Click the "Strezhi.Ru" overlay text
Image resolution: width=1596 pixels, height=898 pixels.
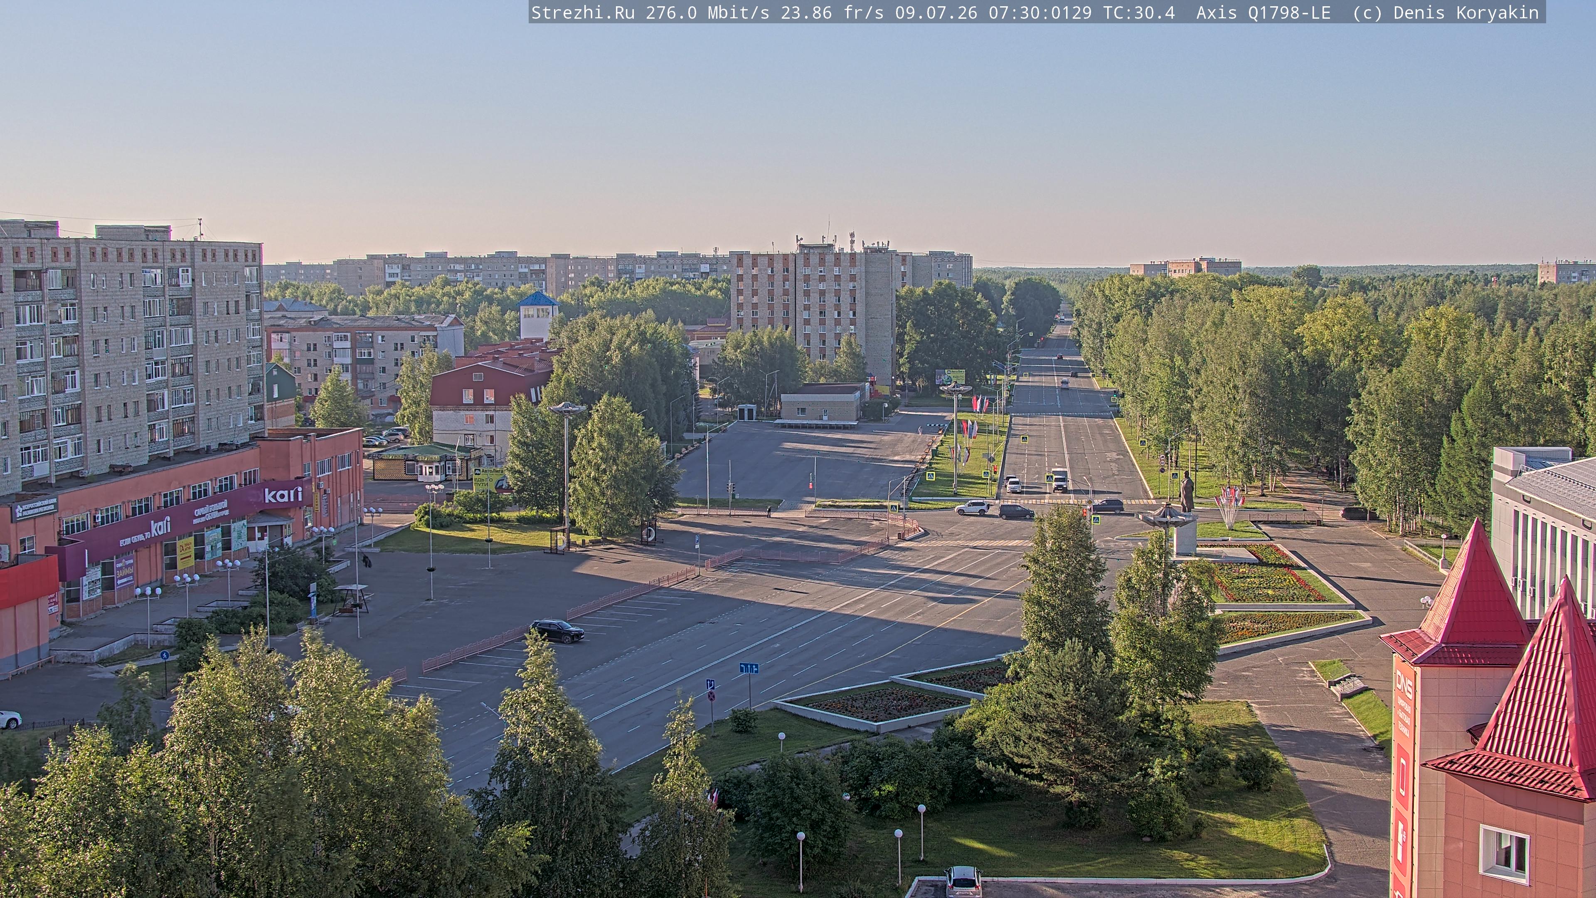click(x=583, y=13)
